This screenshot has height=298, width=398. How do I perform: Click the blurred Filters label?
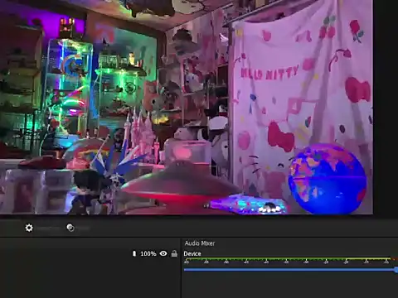(83, 228)
